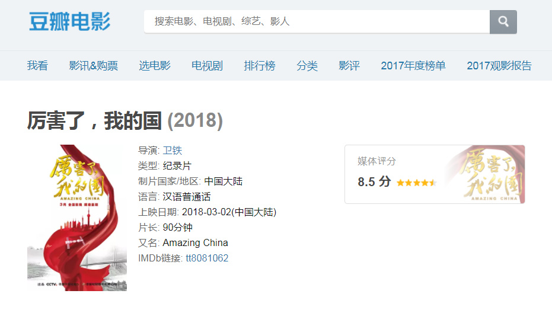Image resolution: width=552 pixels, height=316 pixels.
Task: View the 2017观影报告 page
Action: tap(499, 65)
